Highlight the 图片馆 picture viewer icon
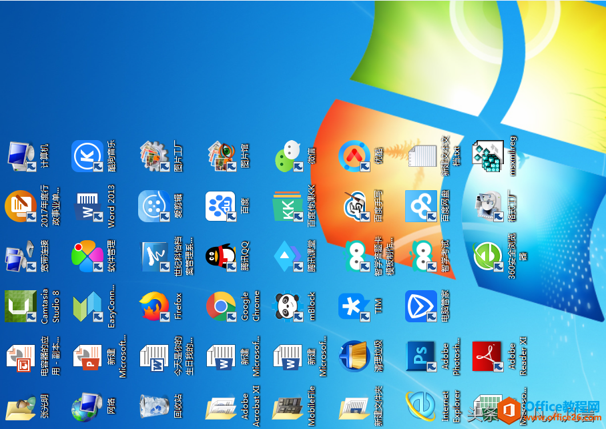Viewport: 606px width, 429px height. (222, 157)
